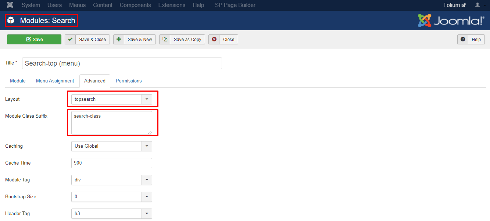Click the plus icon on Save & New

119,39
